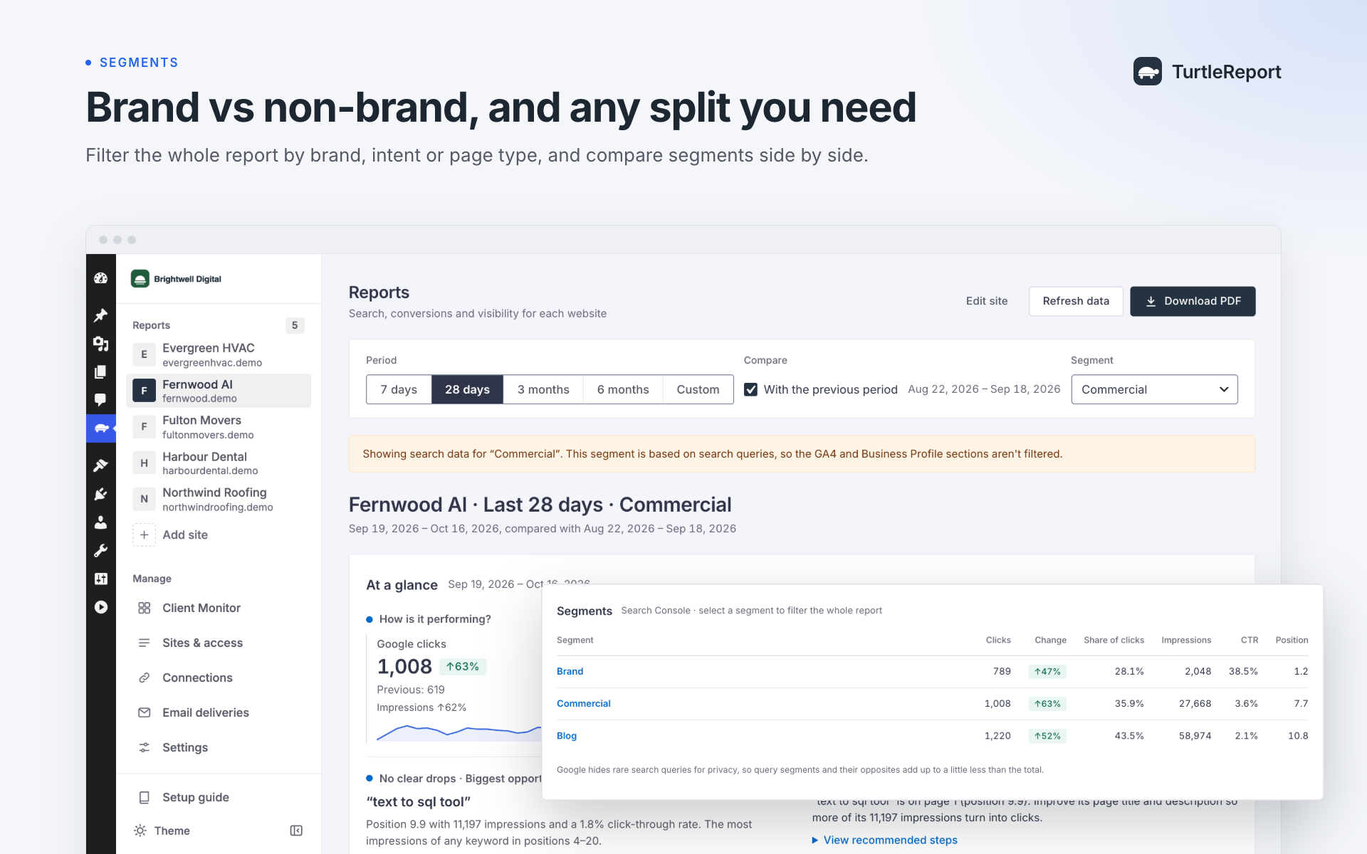
Task: Select the 3 months period tab
Action: 543,389
